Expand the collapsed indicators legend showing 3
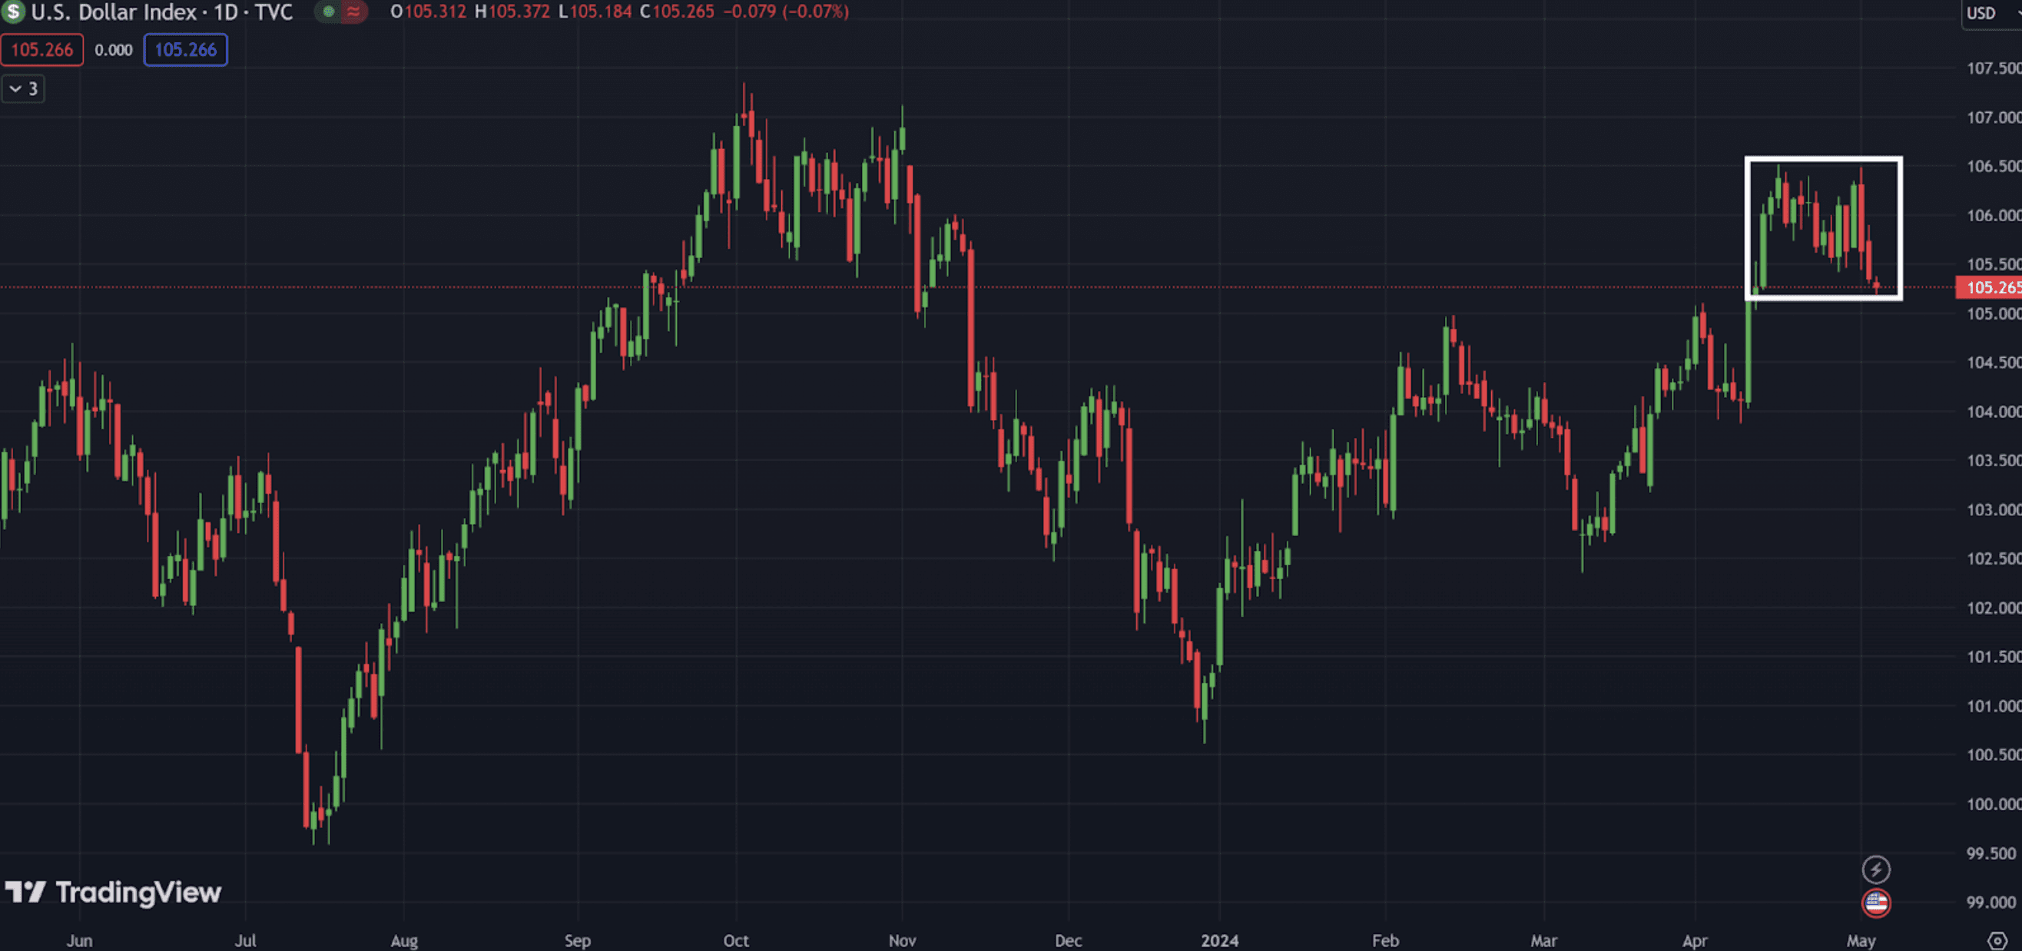2022x951 pixels. tap(24, 88)
